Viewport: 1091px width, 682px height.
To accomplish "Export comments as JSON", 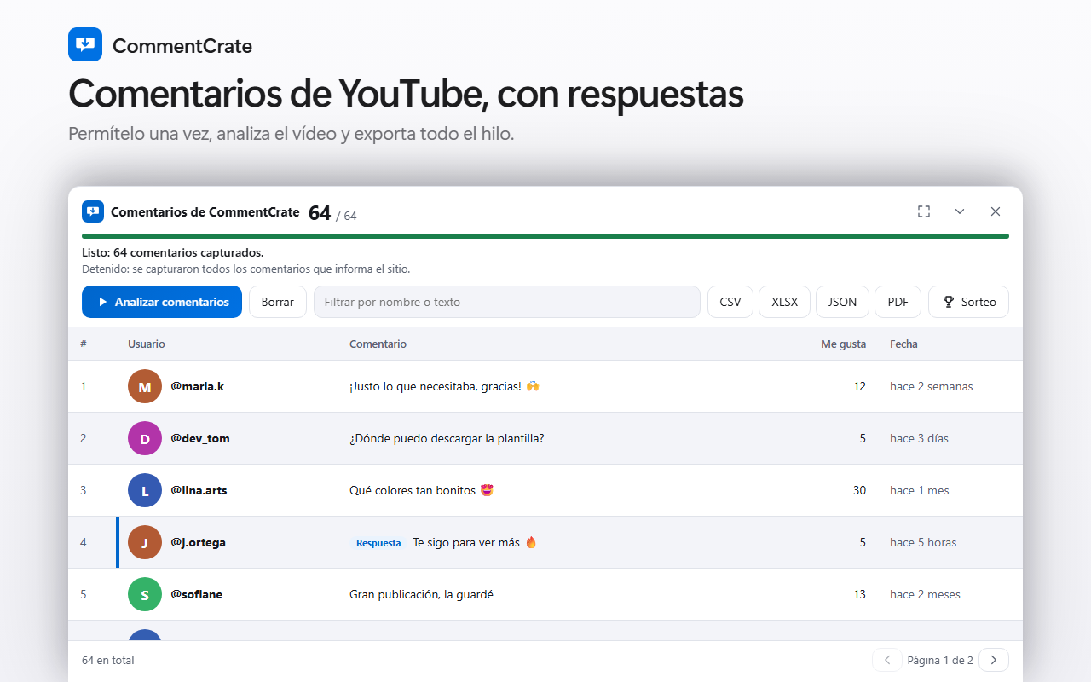I will [843, 302].
